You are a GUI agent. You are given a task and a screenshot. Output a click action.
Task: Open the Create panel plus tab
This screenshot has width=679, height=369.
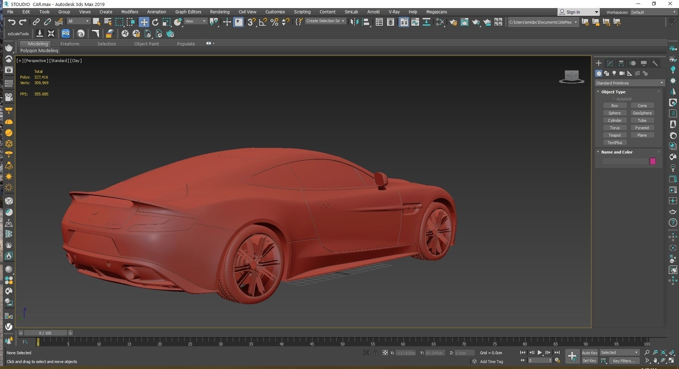(598, 63)
